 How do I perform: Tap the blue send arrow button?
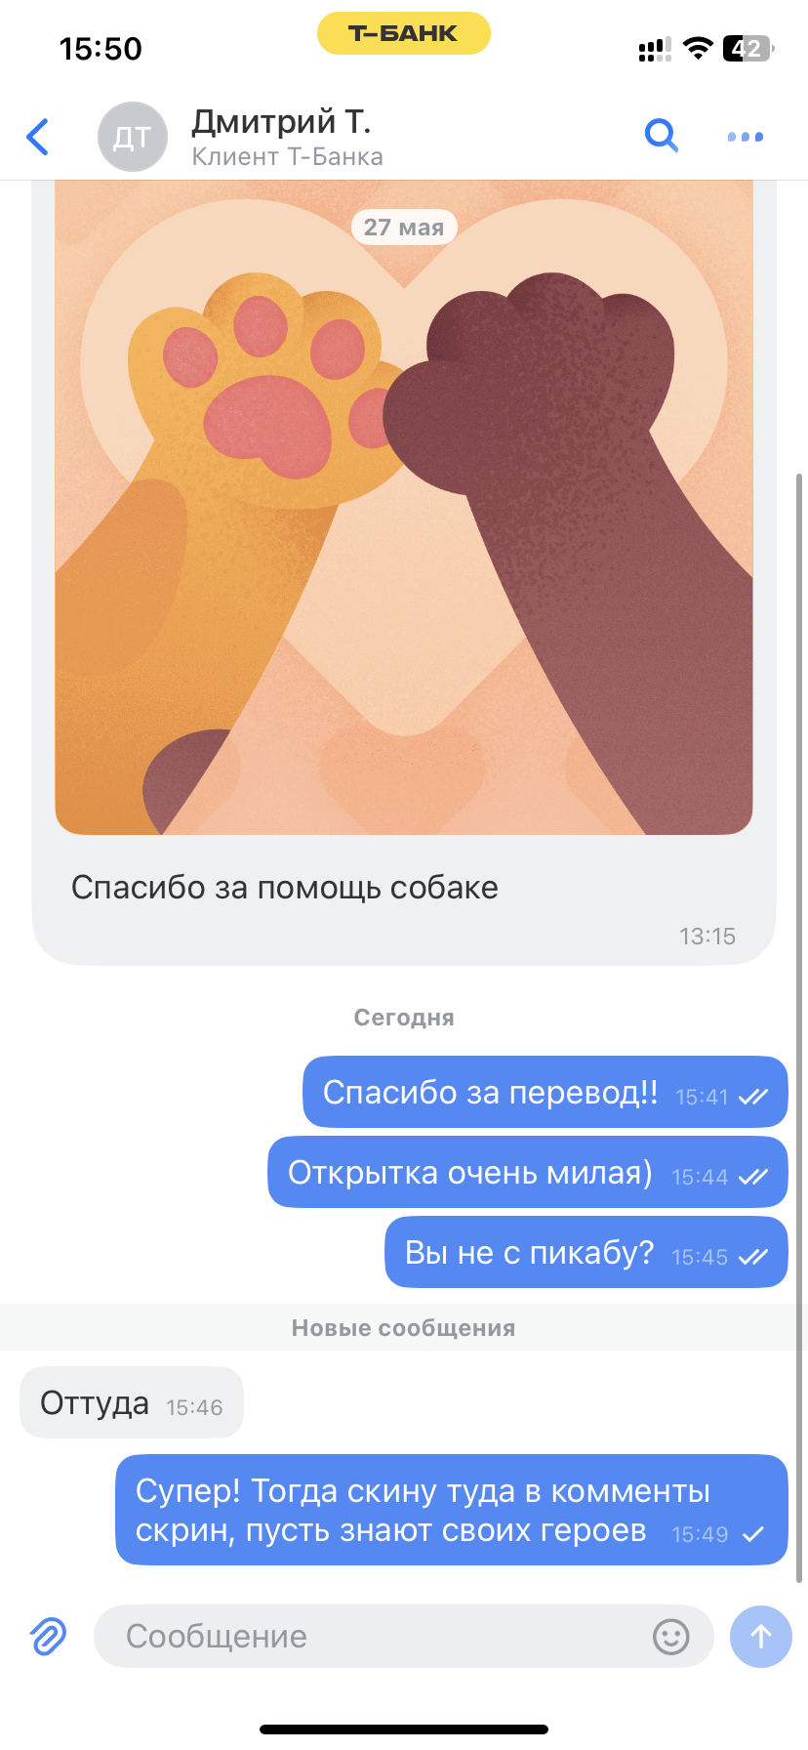761,1637
